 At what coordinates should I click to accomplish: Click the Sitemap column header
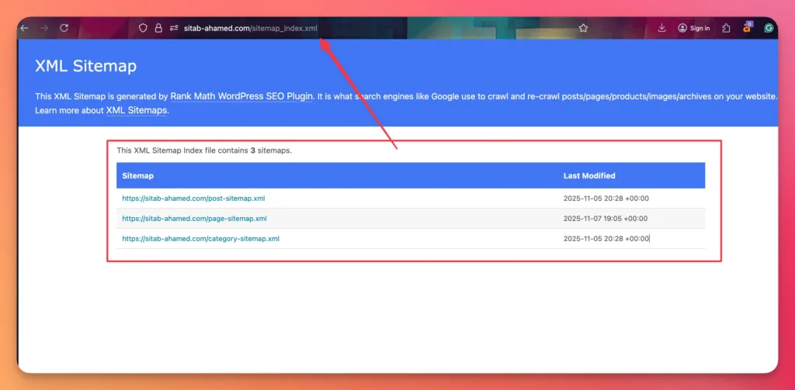(x=137, y=176)
